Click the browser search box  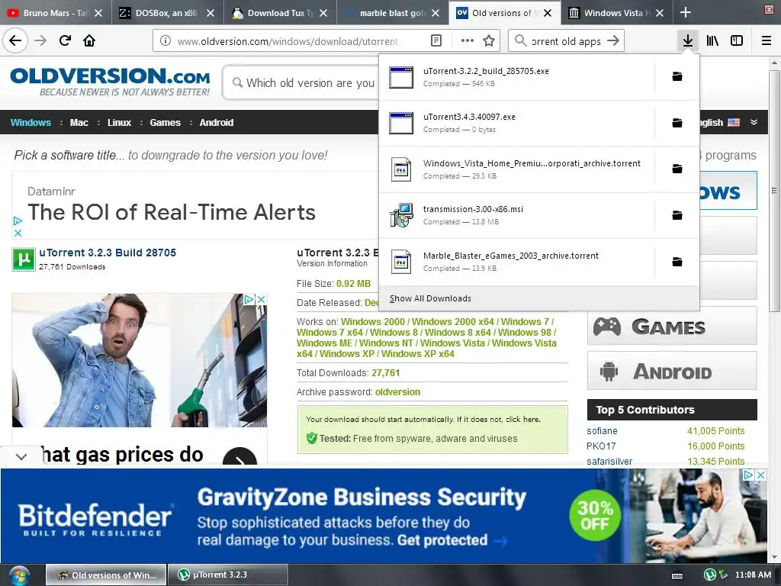click(567, 41)
